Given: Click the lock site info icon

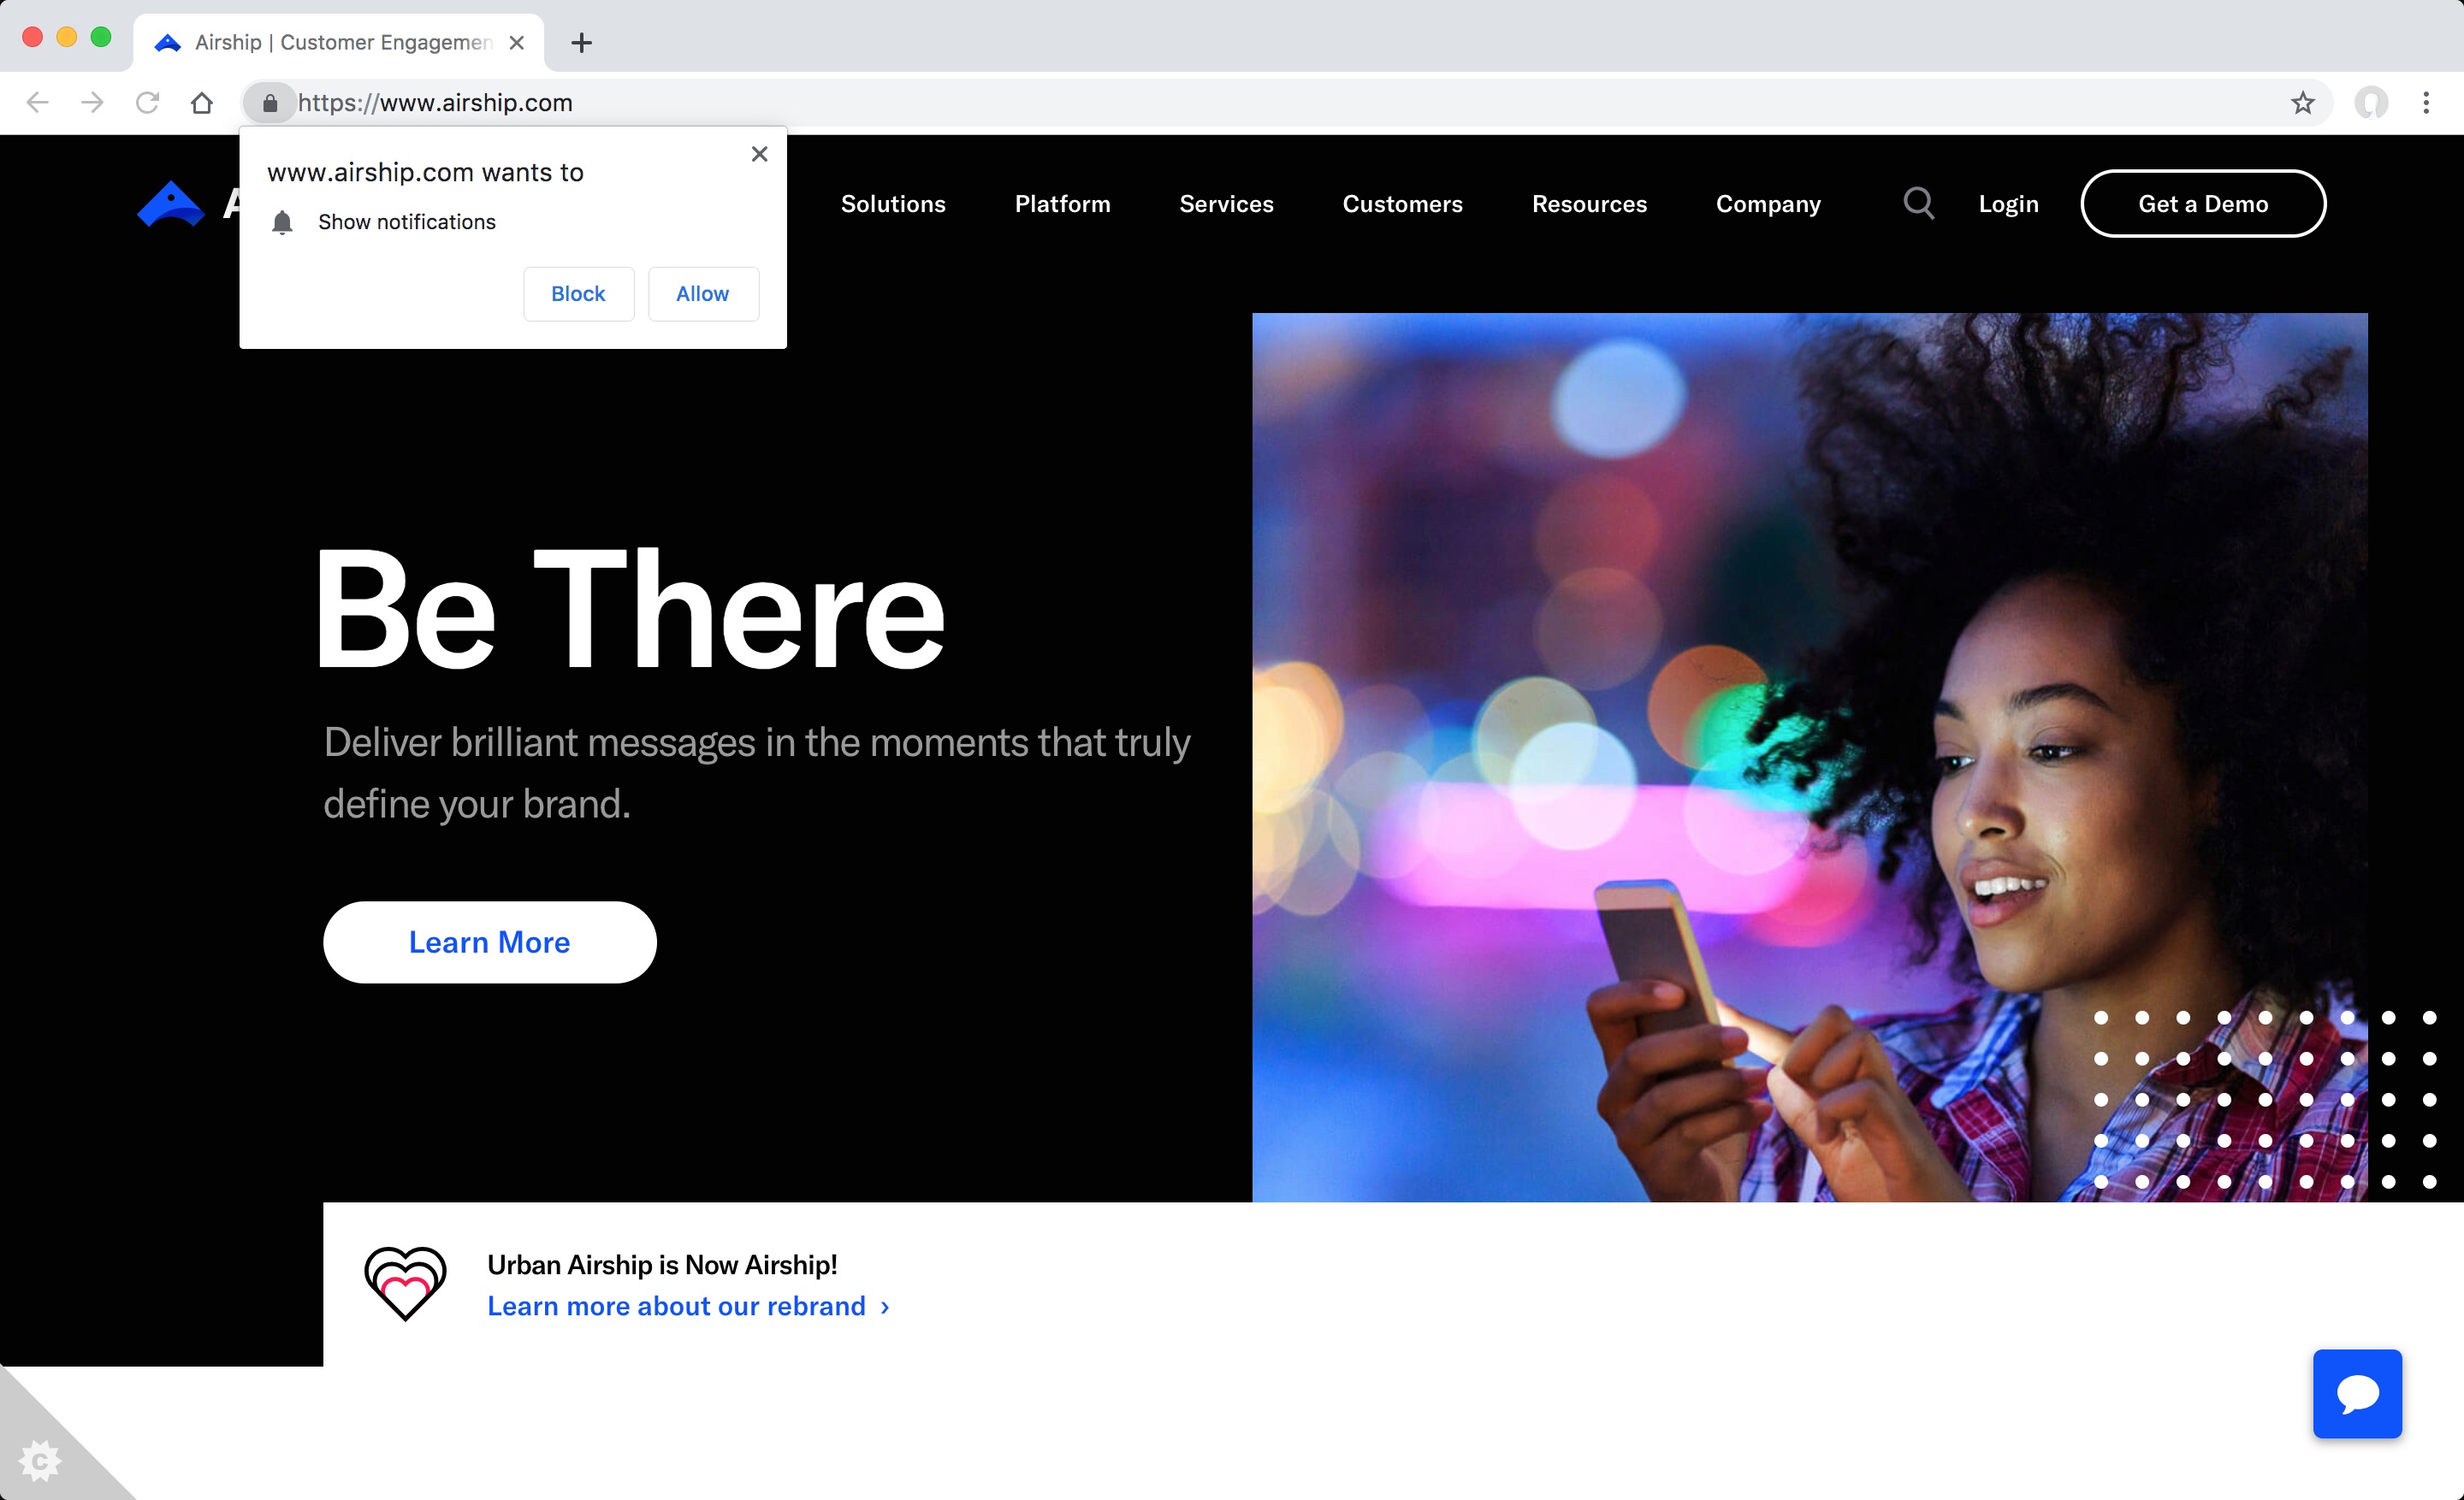Looking at the screenshot, I should click(270, 103).
